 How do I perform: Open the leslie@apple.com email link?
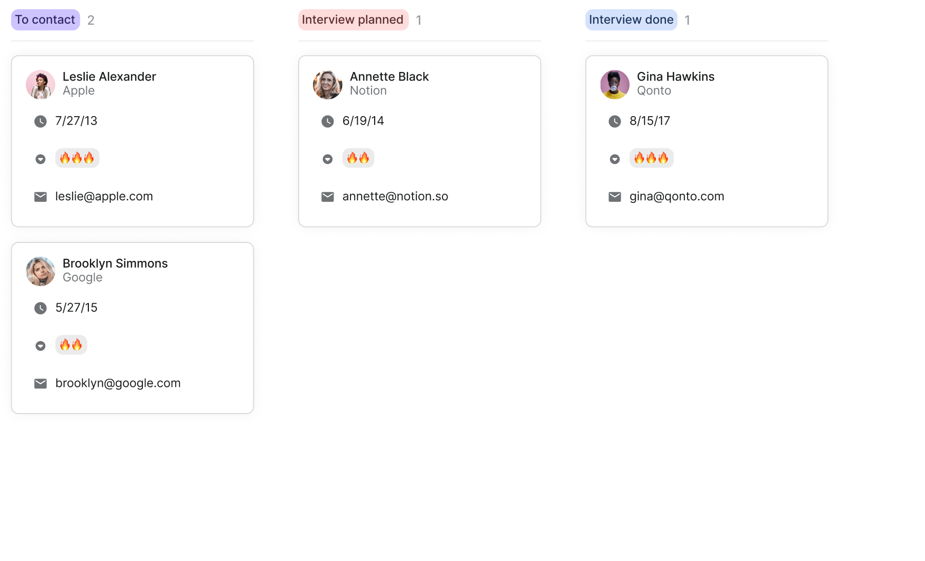104,196
